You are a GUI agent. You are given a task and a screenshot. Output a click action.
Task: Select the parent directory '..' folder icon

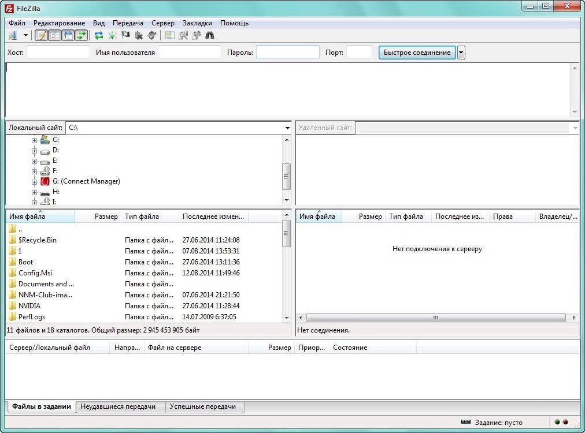(x=12, y=229)
